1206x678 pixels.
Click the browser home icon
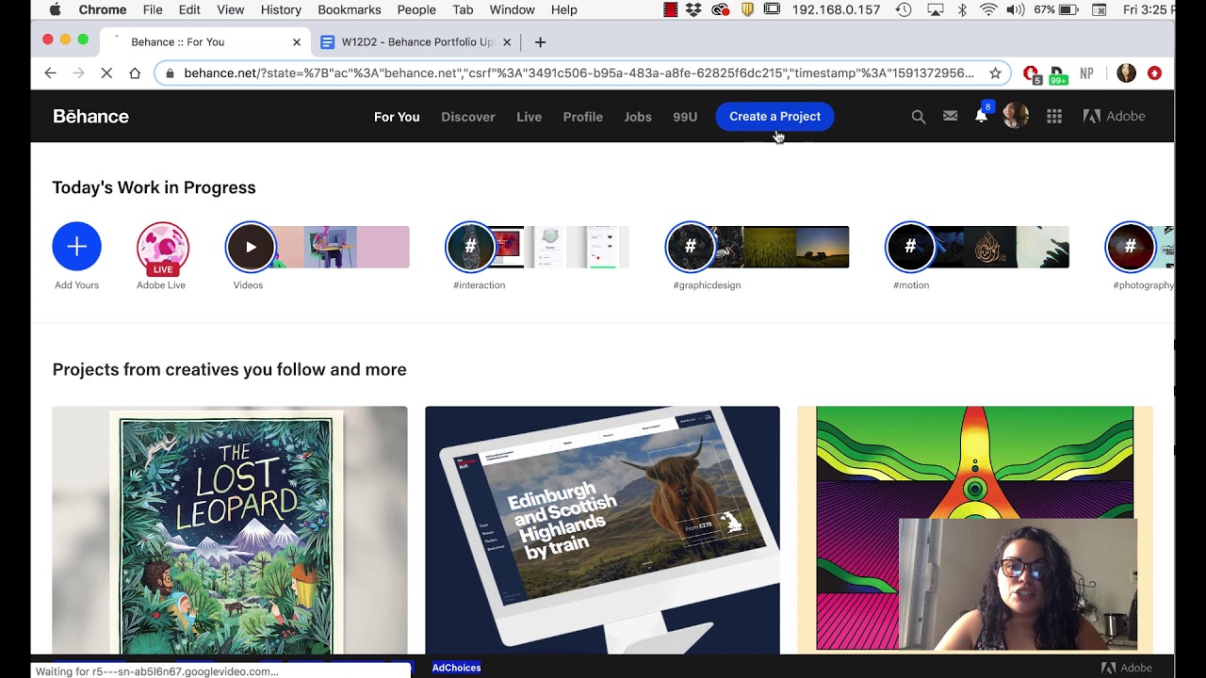135,73
